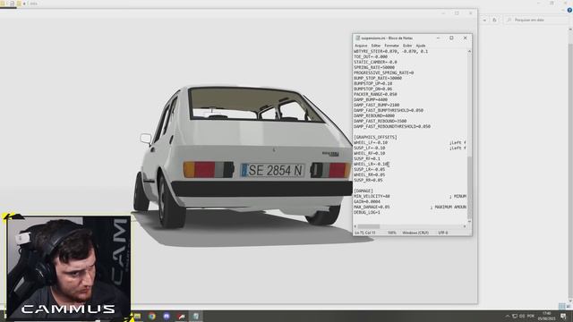Place cursor on the SUSP_RR=0.05 line
The height and width of the screenshot is (322, 573).
[x=368, y=181]
